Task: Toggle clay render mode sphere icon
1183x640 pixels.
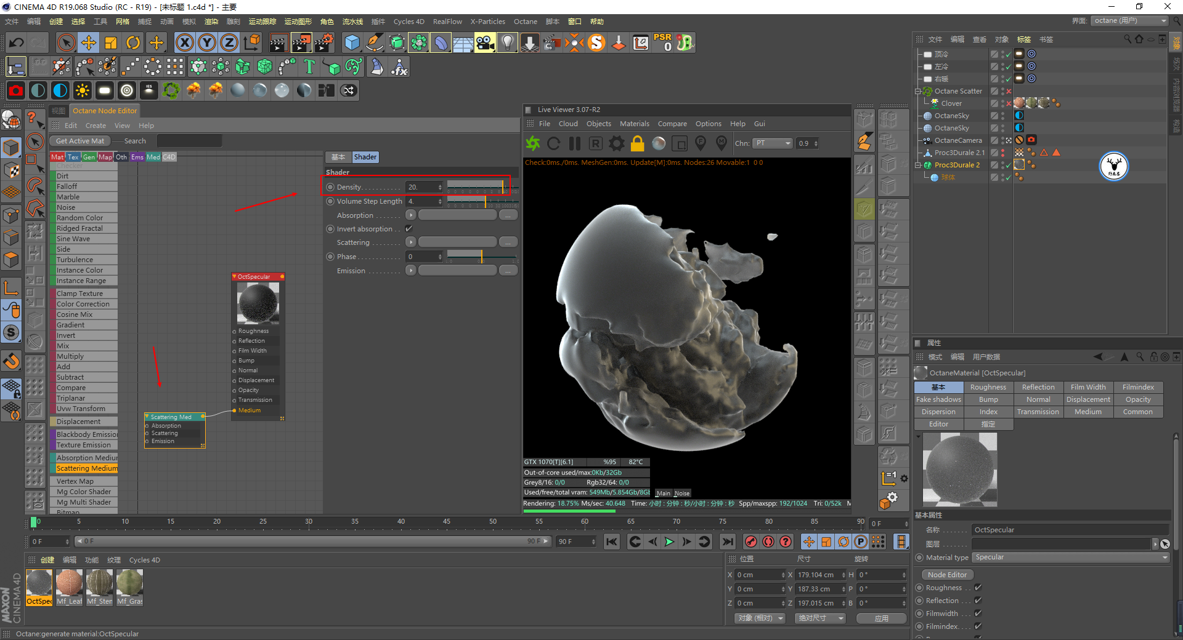Action: point(659,143)
